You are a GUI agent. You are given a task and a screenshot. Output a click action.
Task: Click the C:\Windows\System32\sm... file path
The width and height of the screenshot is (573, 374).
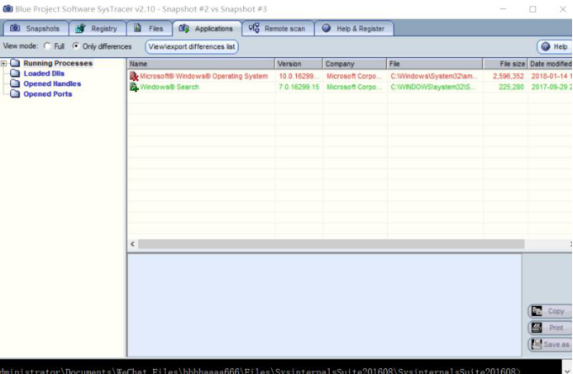(434, 76)
